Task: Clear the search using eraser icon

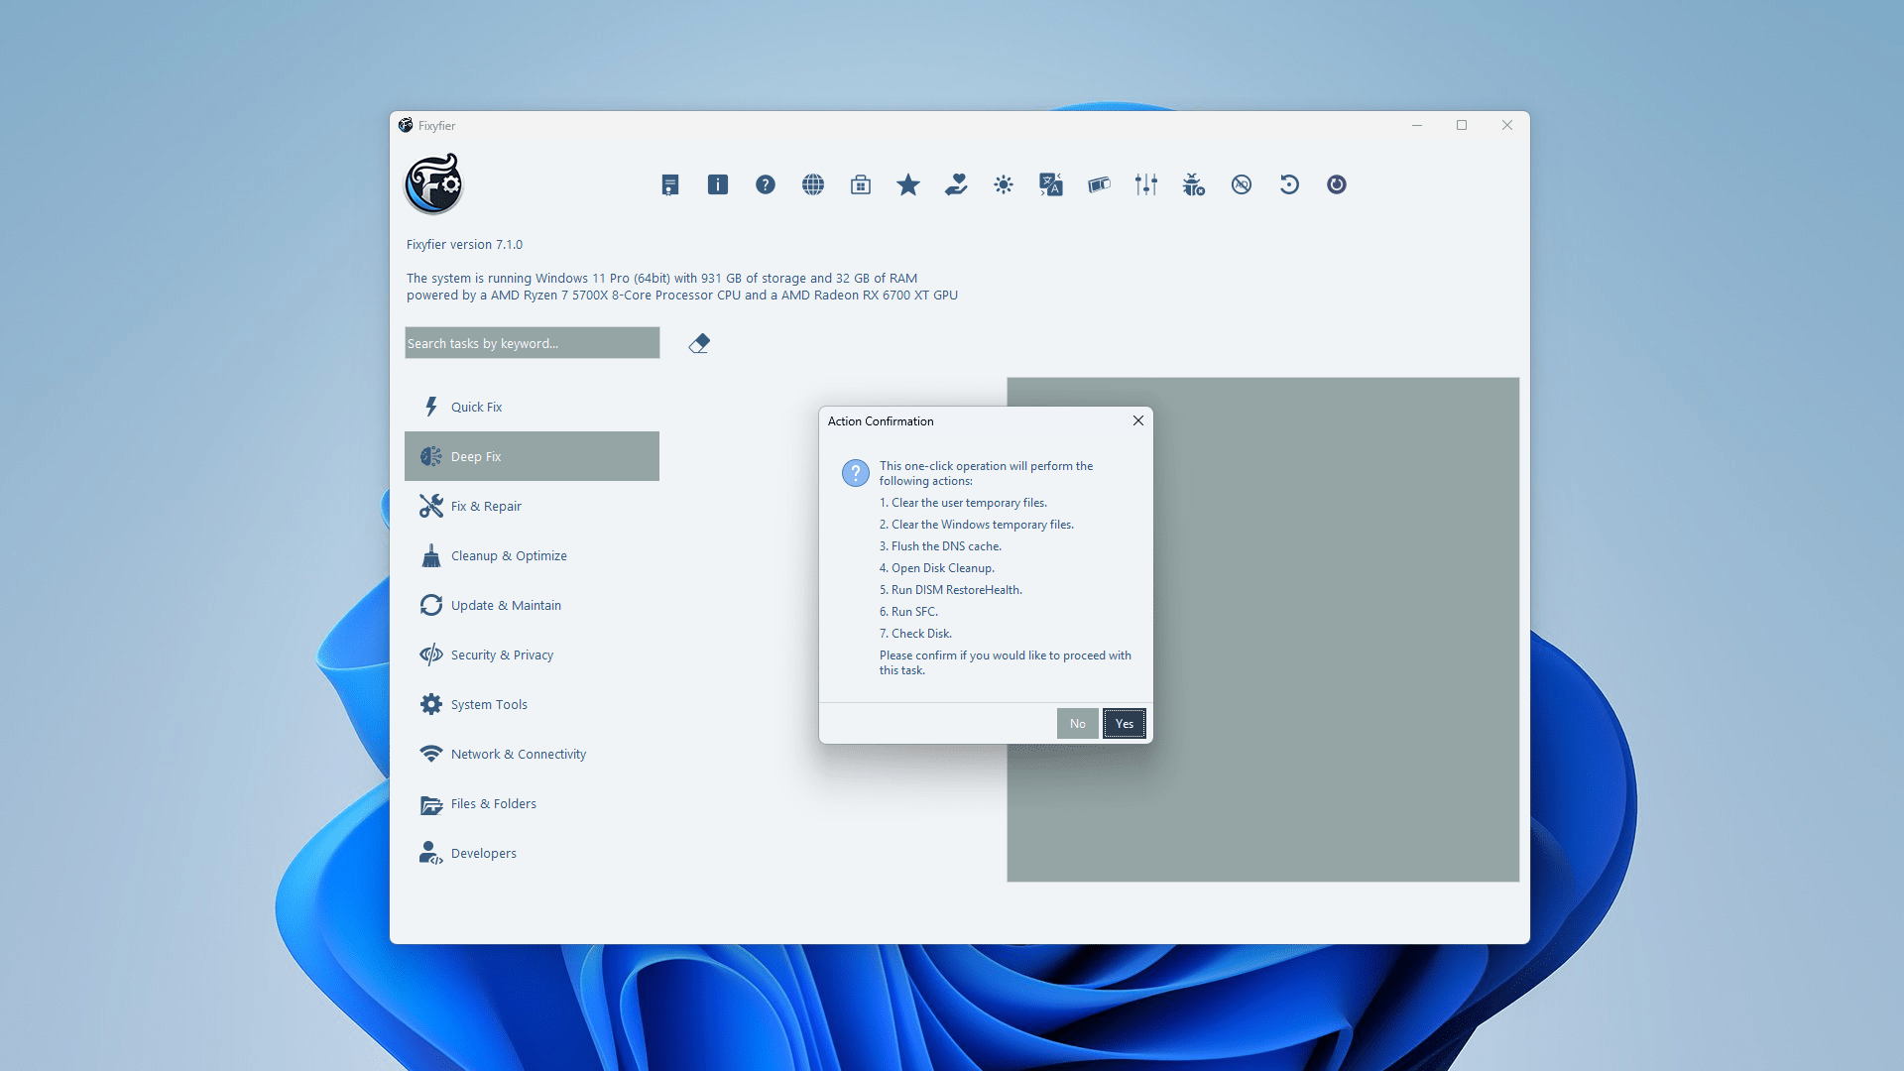Action: click(x=699, y=343)
